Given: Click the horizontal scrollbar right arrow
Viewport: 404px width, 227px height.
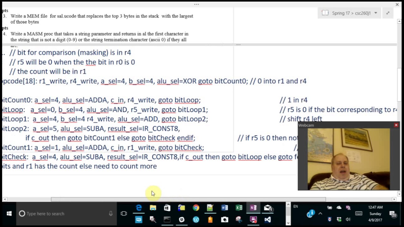Looking at the screenshot, I should click(x=394, y=199).
